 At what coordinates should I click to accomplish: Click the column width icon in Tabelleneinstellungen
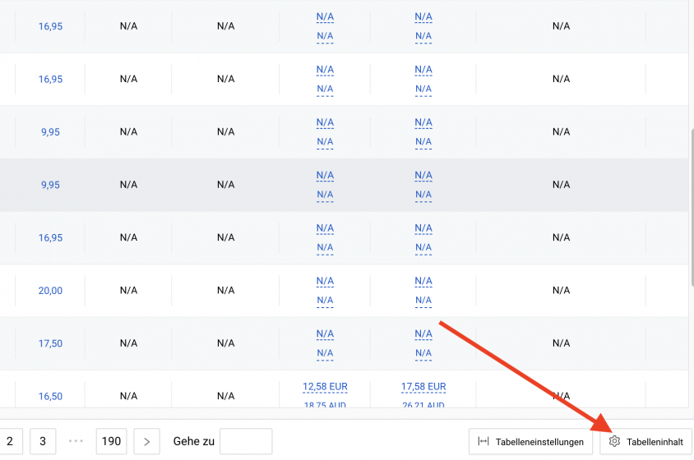[x=483, y=441]
